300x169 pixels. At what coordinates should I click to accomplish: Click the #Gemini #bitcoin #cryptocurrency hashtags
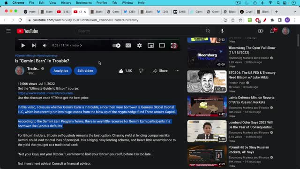click(x=36, y=55)
